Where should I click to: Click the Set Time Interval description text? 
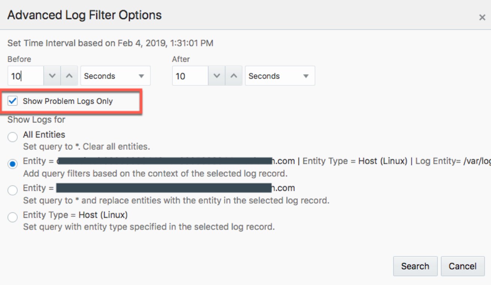[x=110, y=43]
